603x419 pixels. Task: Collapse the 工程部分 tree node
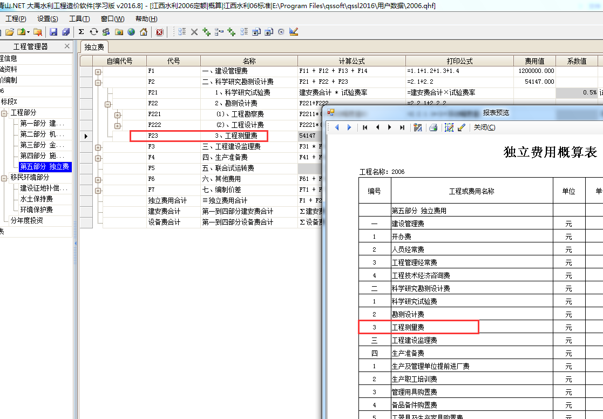pyautogui.click(x=4, y=113)
